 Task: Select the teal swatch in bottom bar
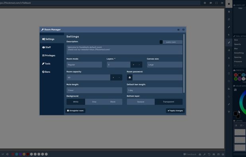pyautogui.click(x=17, y=154)
